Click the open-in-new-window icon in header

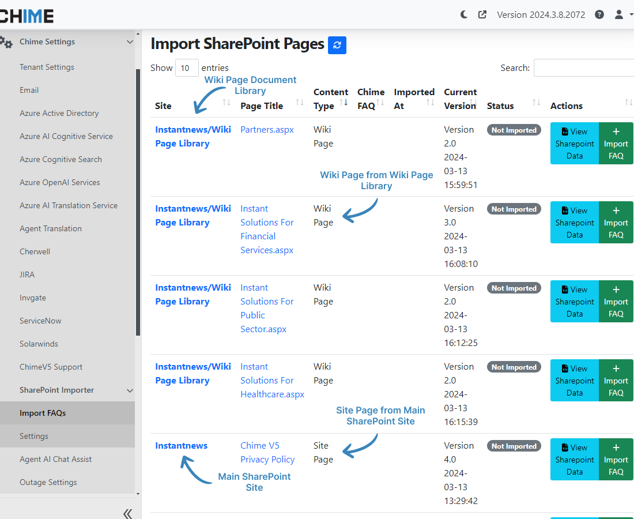point(482,15)
